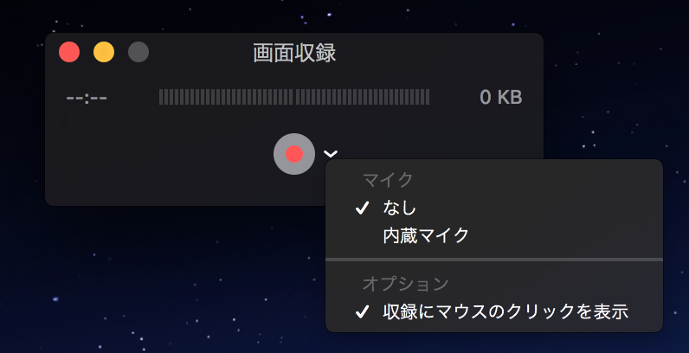Image resolution: width=689 pixels, height=353 pixels.
Task: Collapse the options chevron beside record button
Action: tap(331, 154)
